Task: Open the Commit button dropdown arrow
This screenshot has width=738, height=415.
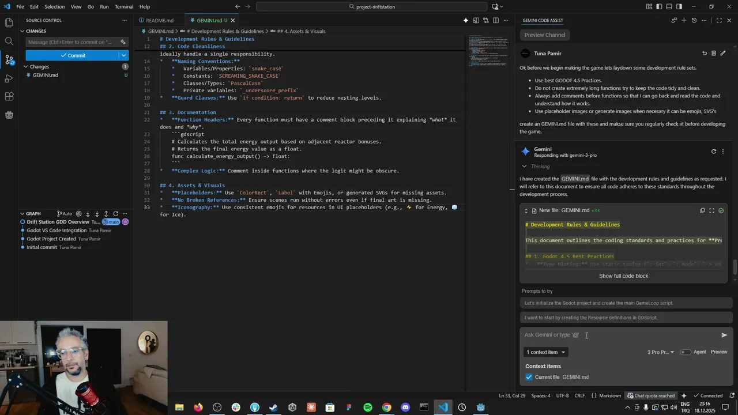Action: pos(123,55)
